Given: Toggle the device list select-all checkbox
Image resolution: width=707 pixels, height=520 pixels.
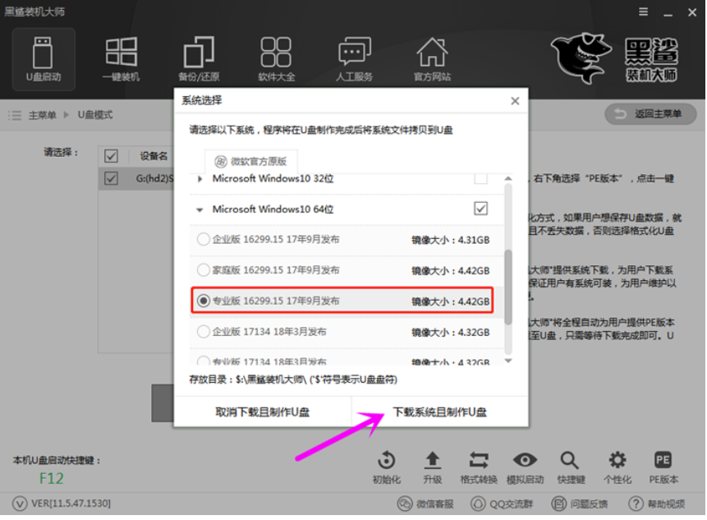Looking at the screenshot, I should pyautogui.click(x=112, y=156).
